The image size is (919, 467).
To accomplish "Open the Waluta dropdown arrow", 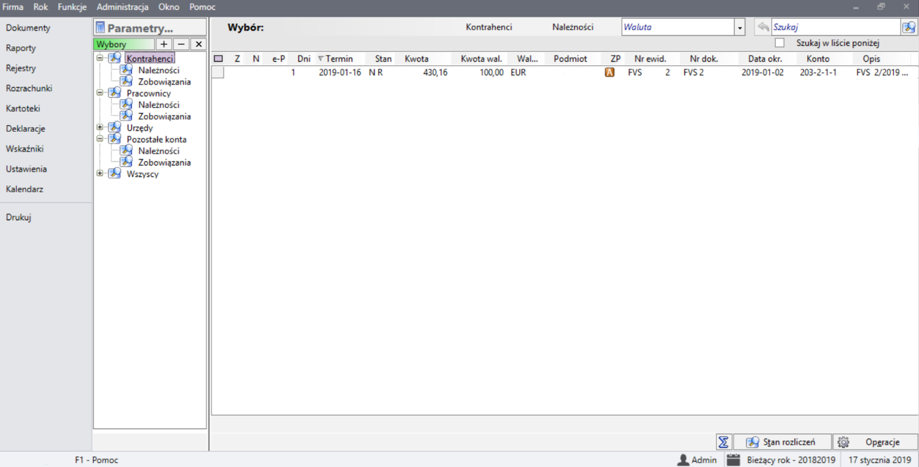I will coord(739,27).
